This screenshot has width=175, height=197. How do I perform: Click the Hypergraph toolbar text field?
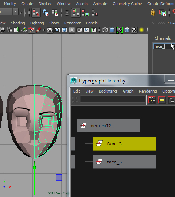click(x=113, y=99)
